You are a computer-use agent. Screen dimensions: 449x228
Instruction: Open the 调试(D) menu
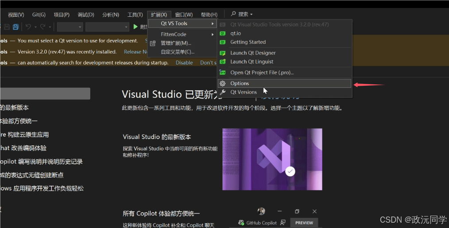pos(86,15)
